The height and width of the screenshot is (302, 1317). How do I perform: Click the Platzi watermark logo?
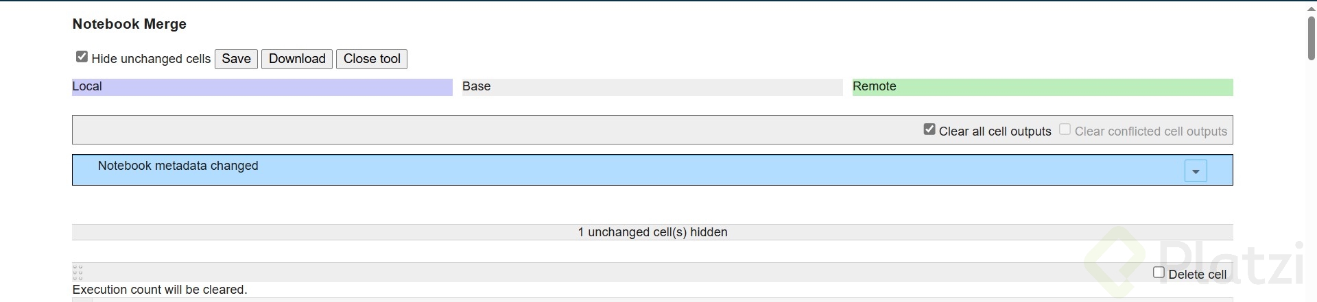[x=1194, y=264]
